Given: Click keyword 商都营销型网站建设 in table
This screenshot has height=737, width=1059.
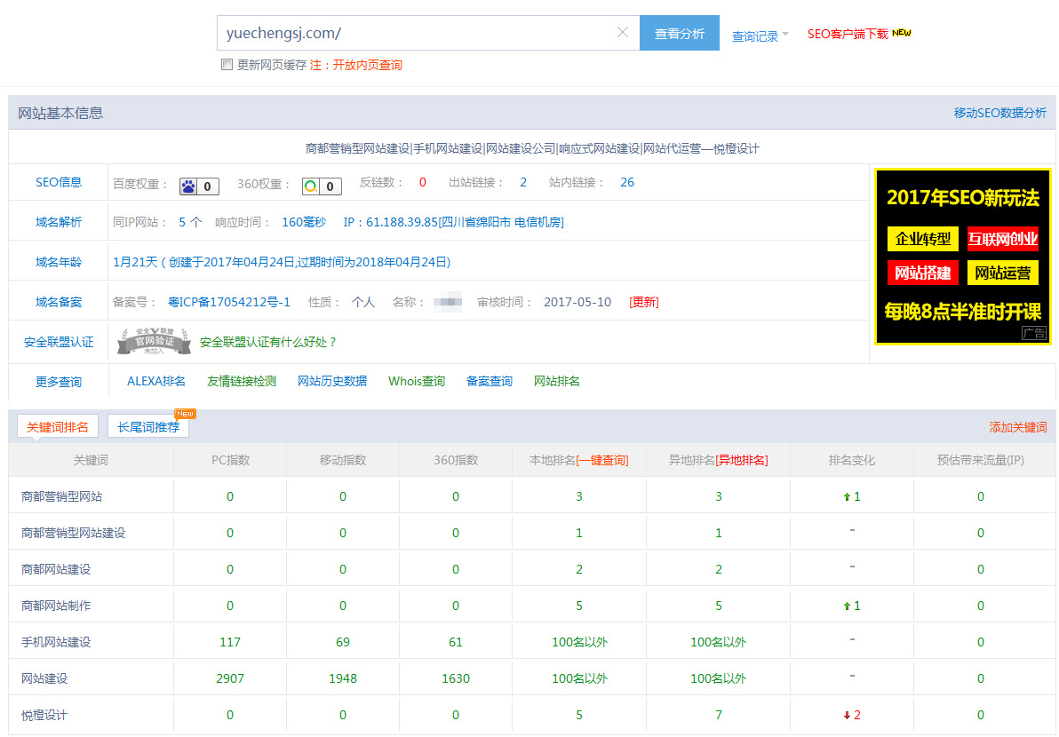Looking at the screenshot, I should tap(73, 533).
